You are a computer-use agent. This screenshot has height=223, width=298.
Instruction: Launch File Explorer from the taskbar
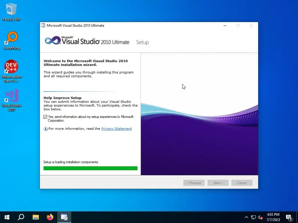coord(36,217)
